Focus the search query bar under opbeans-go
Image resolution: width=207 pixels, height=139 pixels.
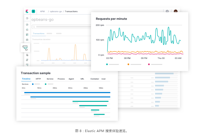click(x=61, y=27)
